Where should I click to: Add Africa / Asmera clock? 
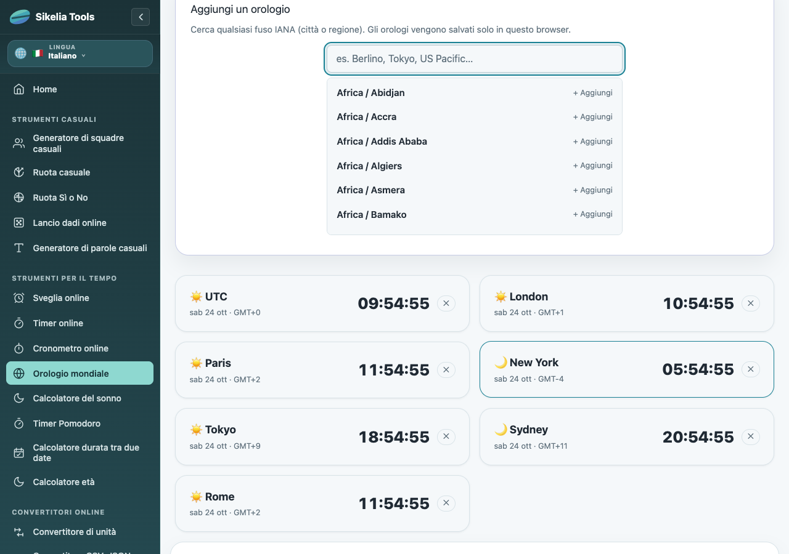[x=593, y=190]
